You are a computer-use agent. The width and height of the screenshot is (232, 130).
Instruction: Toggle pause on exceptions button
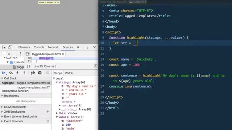click(x=40, y=73)
